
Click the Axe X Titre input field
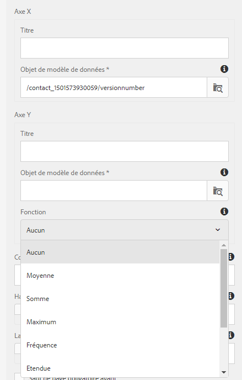coord(124,48)
